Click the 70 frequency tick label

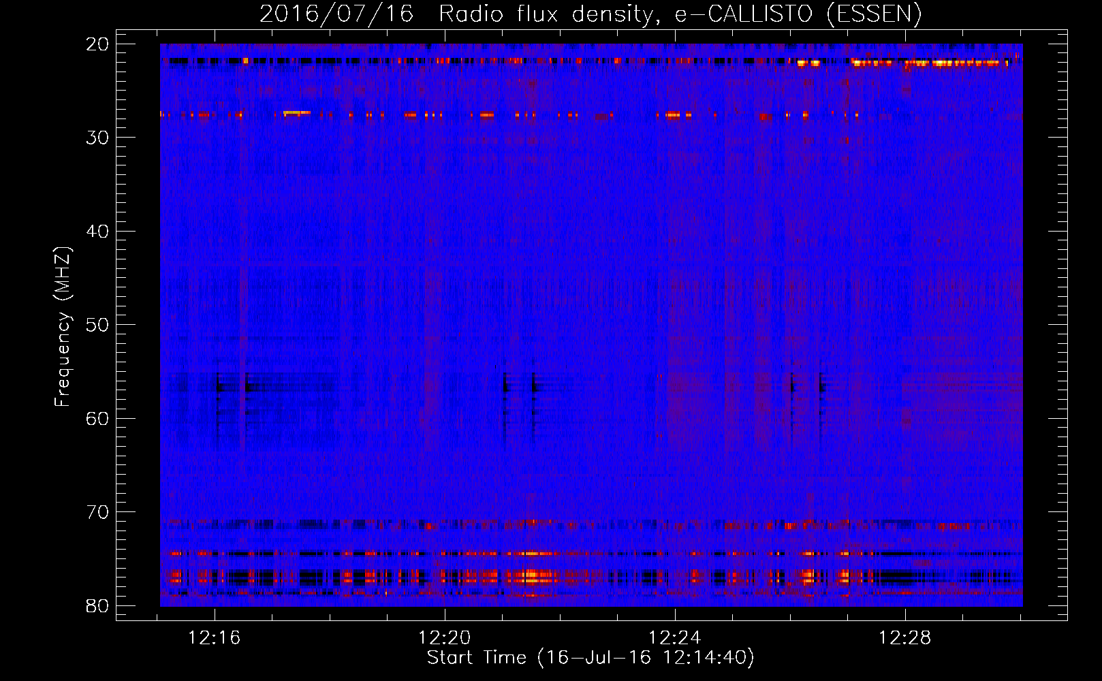98,512
